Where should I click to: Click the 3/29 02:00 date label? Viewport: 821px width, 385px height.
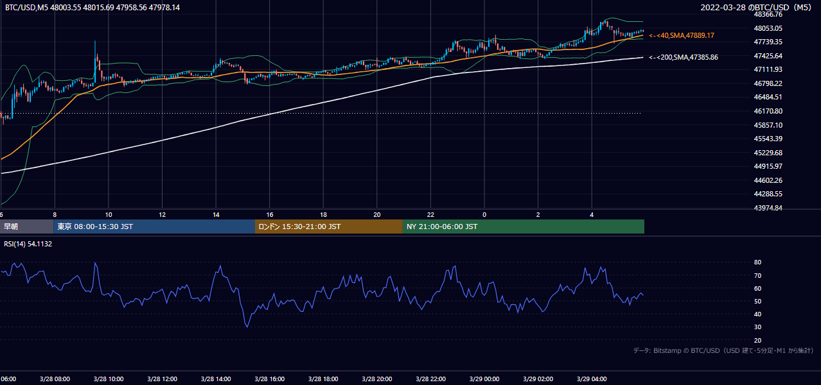click(538, 379)
